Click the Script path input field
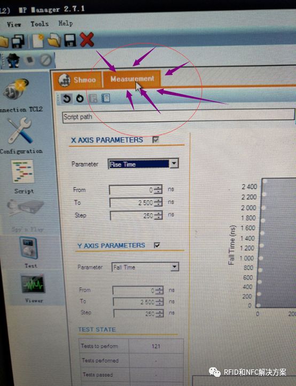 click(x=178, y=115)
